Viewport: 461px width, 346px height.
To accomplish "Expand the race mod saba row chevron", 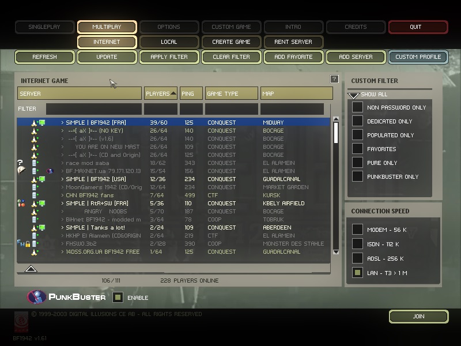I will pos(62,163).
